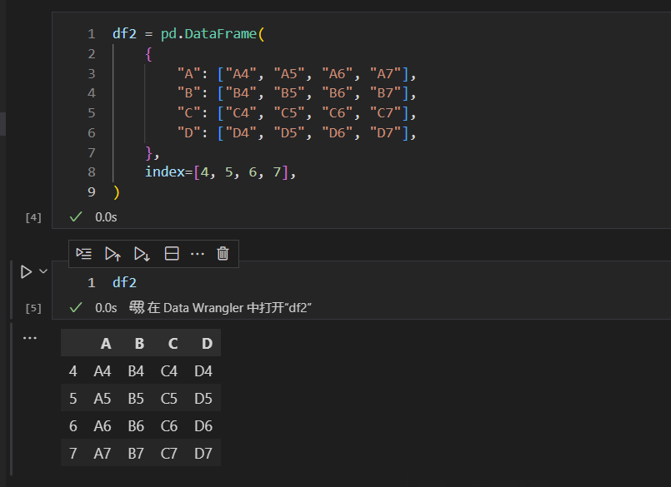Viewport: 671px width, 487px height.
Task: Click column header A in the DataFrame output
Action: tap(105, 343)
